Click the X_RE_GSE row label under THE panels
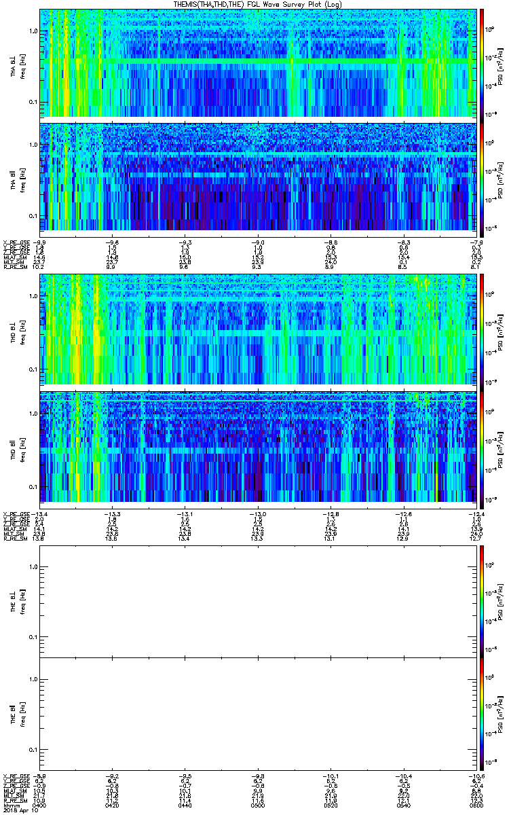 coord(16,775)
